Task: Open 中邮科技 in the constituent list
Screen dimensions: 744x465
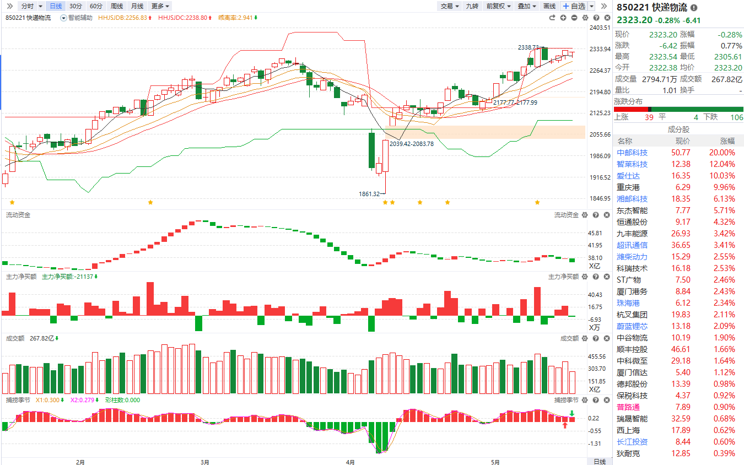Action: click(x=632, y=153)
